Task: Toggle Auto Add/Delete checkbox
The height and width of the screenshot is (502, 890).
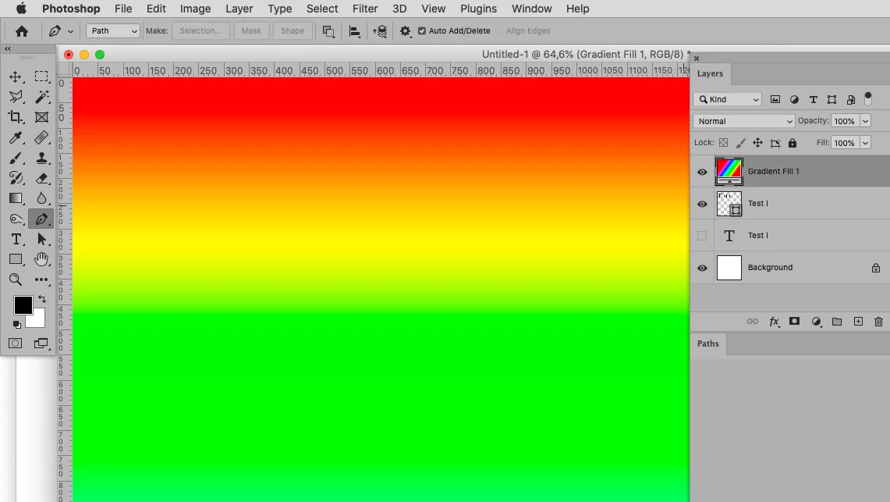Action: tap(422, 31)
